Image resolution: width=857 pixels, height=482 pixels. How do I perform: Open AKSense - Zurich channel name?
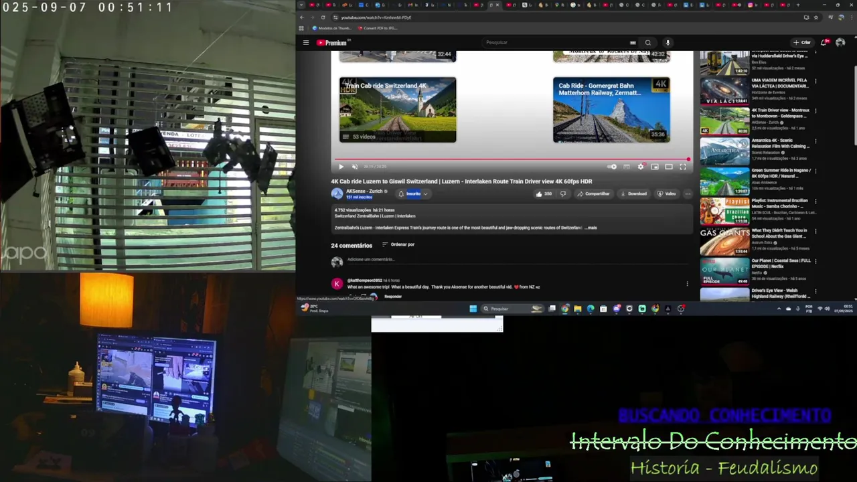click(x=364, y=191)
